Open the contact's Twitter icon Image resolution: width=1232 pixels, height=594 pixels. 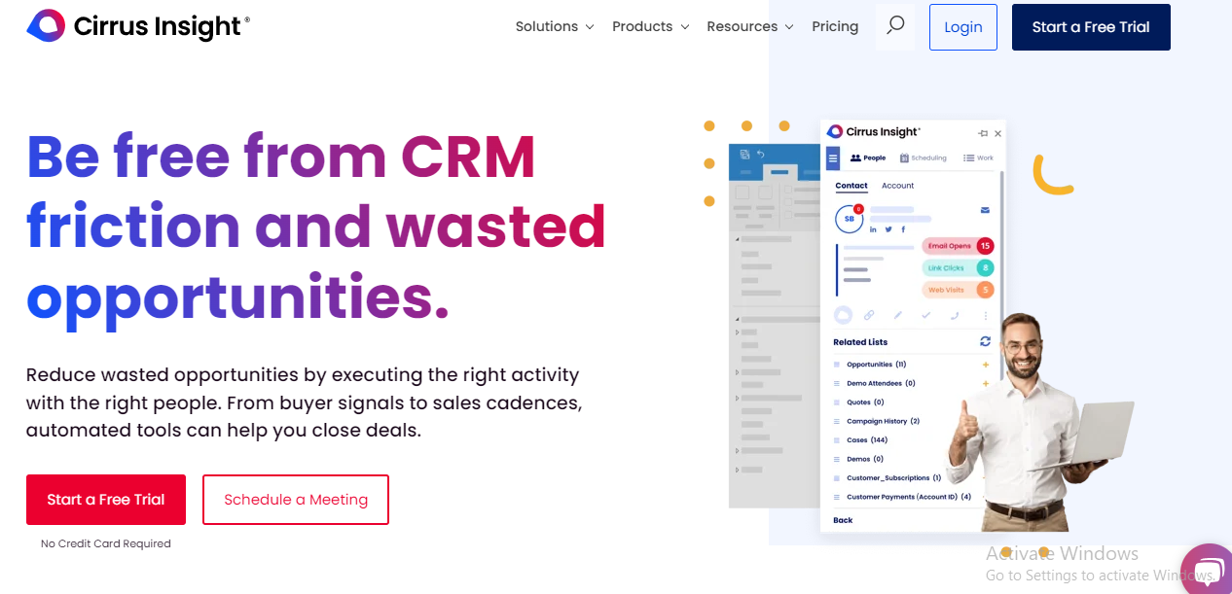pos(888,229)
